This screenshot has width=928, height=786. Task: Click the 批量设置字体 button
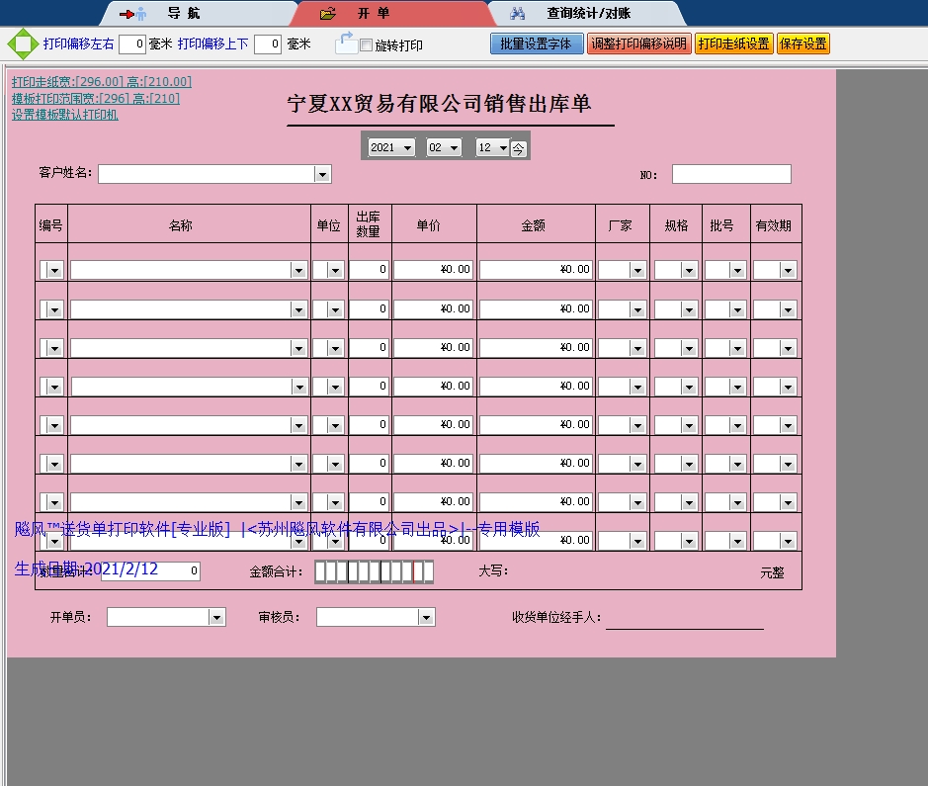536,44
